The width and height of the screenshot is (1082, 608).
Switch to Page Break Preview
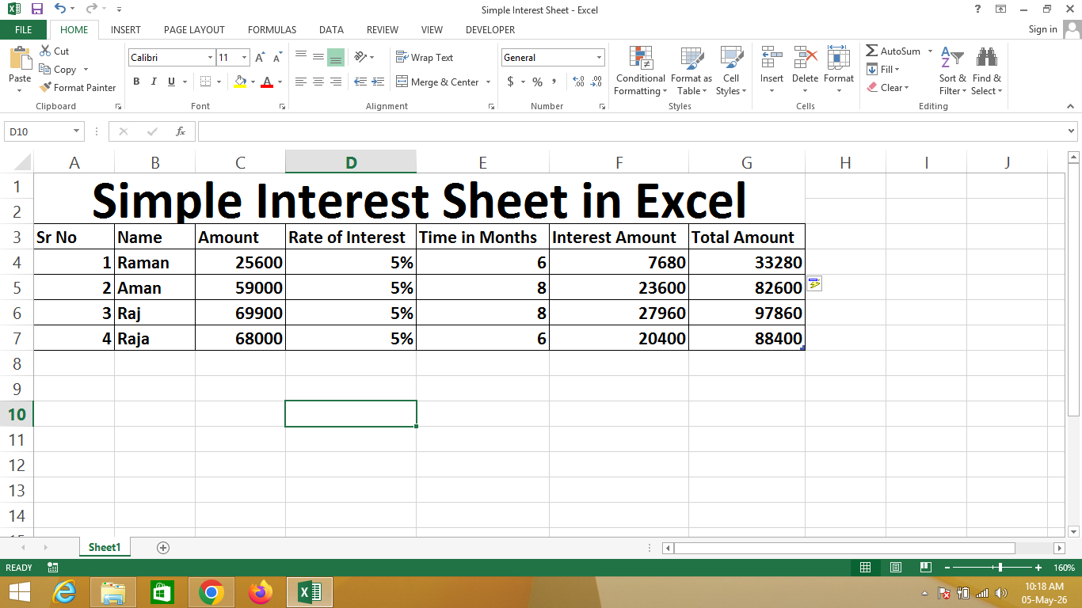coord(925,568)
